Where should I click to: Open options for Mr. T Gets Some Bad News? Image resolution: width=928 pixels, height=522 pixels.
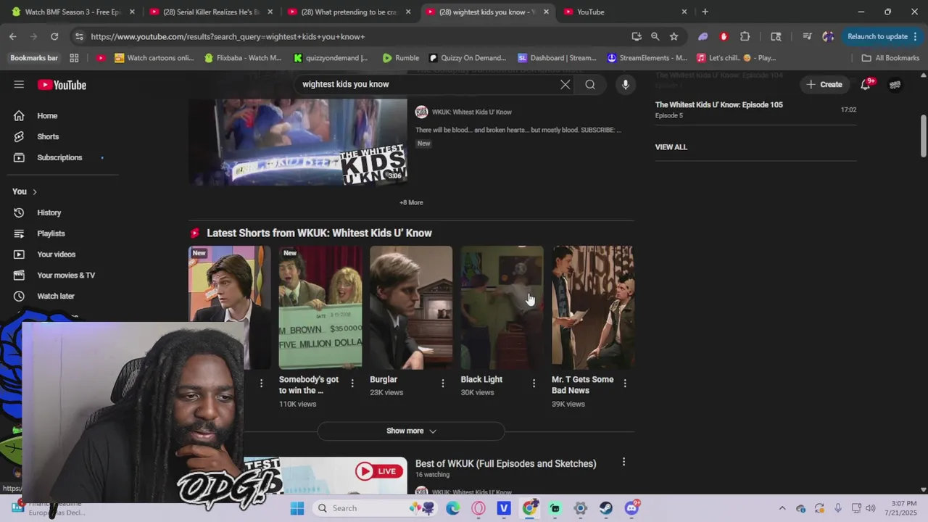coord(625,383)
